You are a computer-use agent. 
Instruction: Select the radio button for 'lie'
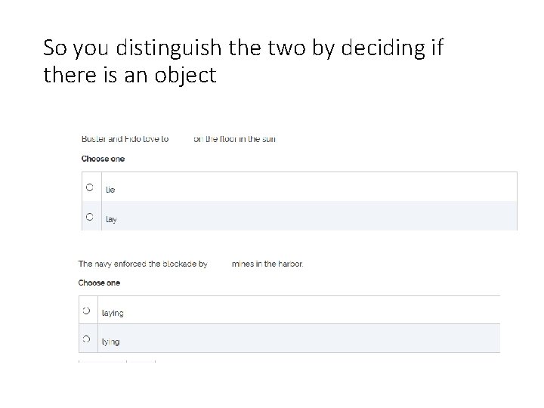(89, 187)
